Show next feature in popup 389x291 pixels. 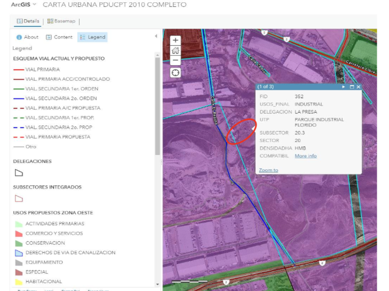[x=343, y=87]
